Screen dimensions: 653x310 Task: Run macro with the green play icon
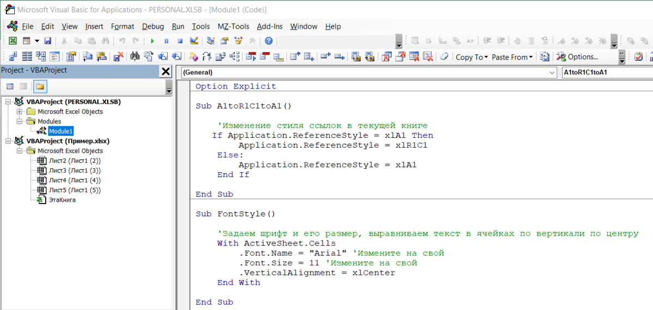152,41
